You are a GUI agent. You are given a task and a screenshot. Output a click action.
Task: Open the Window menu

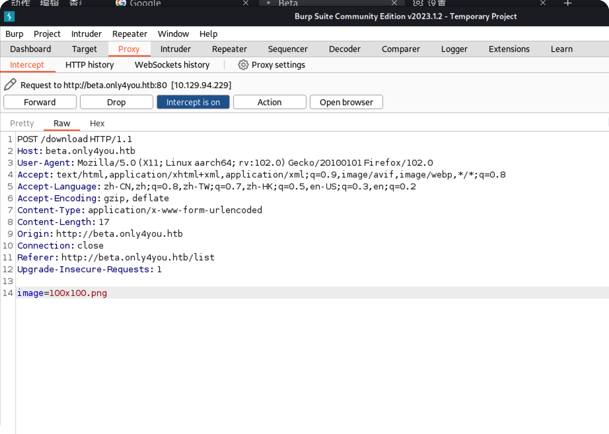point(173,34)
